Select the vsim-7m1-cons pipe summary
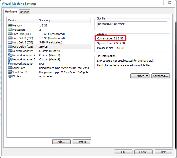177x158 pixels. click(64, 68)
